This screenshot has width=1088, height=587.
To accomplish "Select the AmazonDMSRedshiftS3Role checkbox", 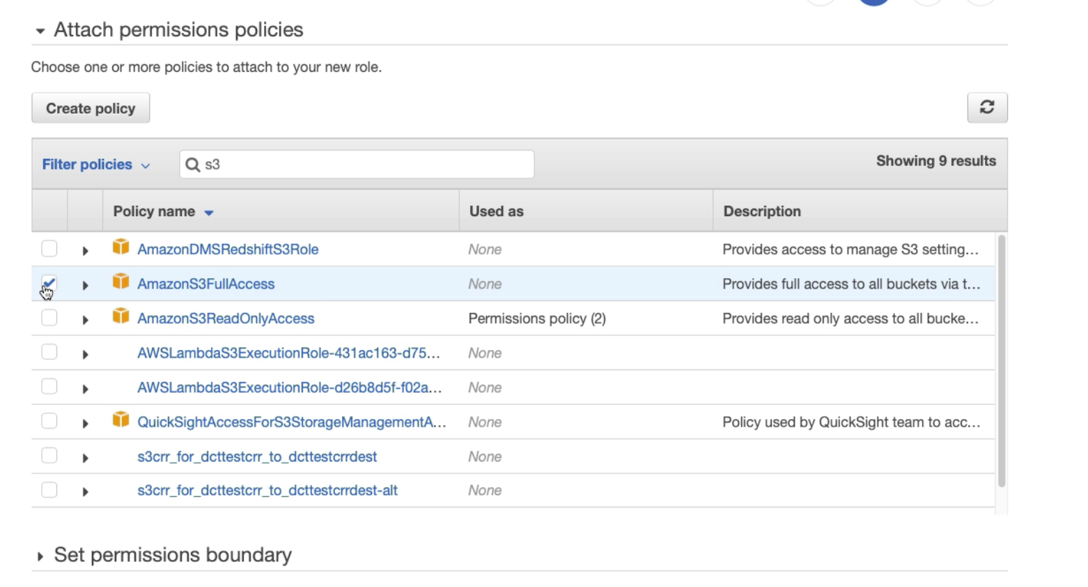I will pos(49,249).
